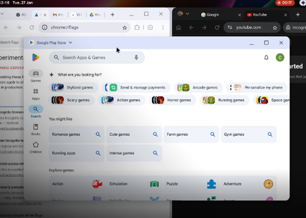Select Scary games suggestion chip
Viewport: 306px width, 218px height.
[72, 100]
